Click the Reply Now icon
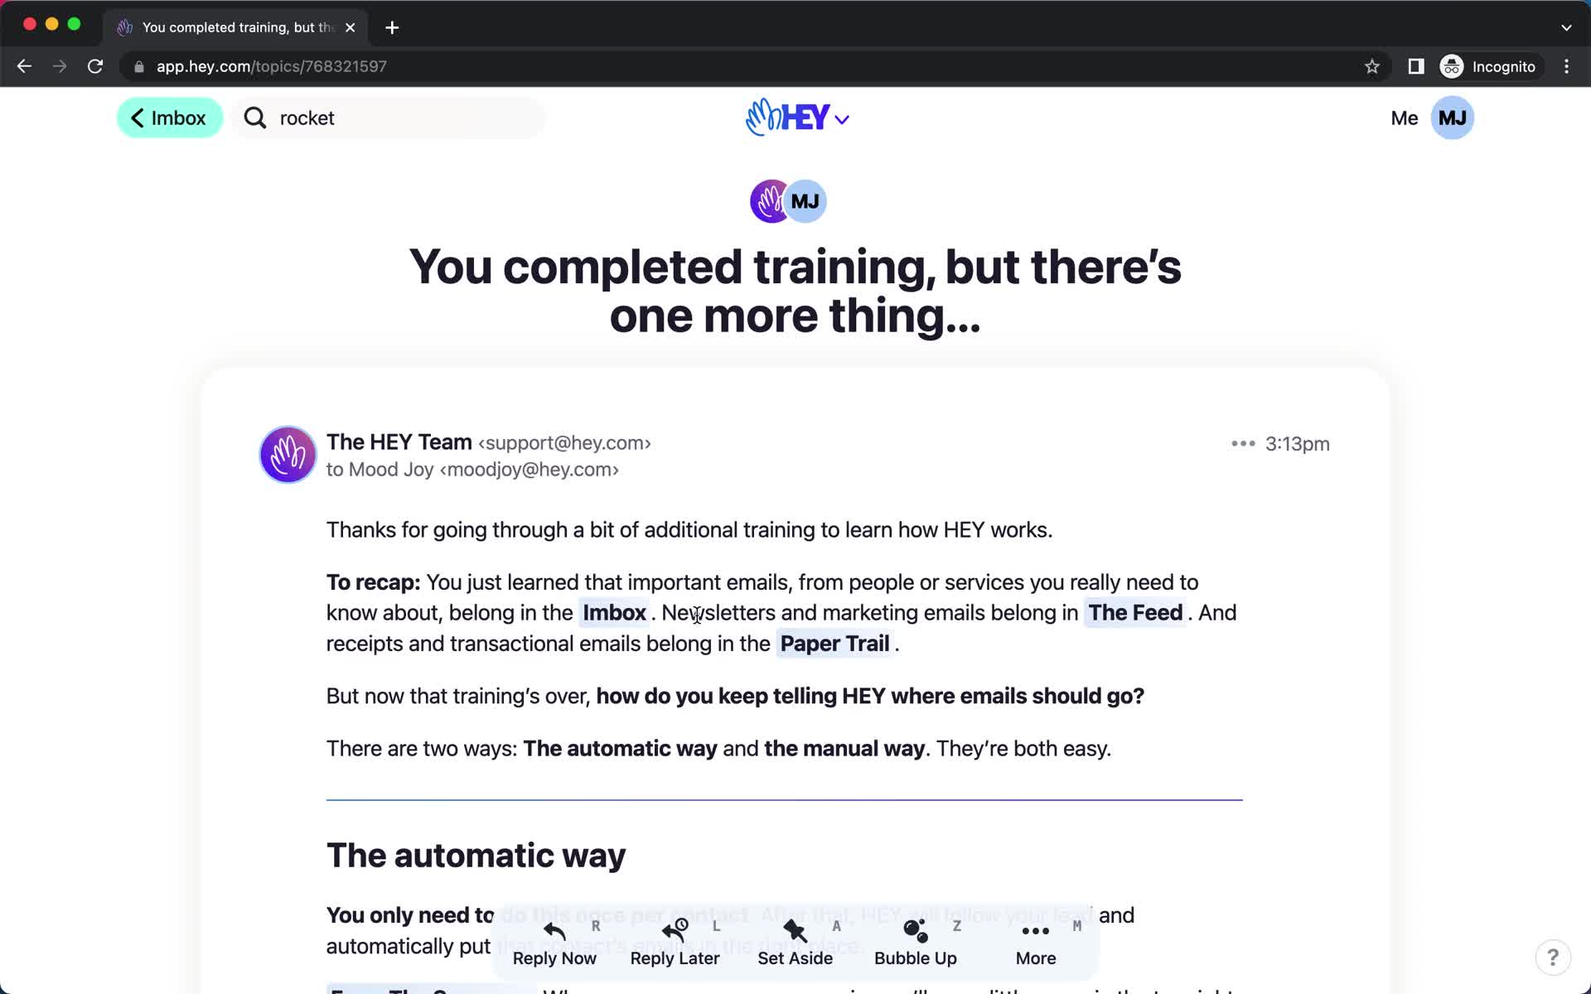This screenshot has height=994, width=1591. [554, 929]
